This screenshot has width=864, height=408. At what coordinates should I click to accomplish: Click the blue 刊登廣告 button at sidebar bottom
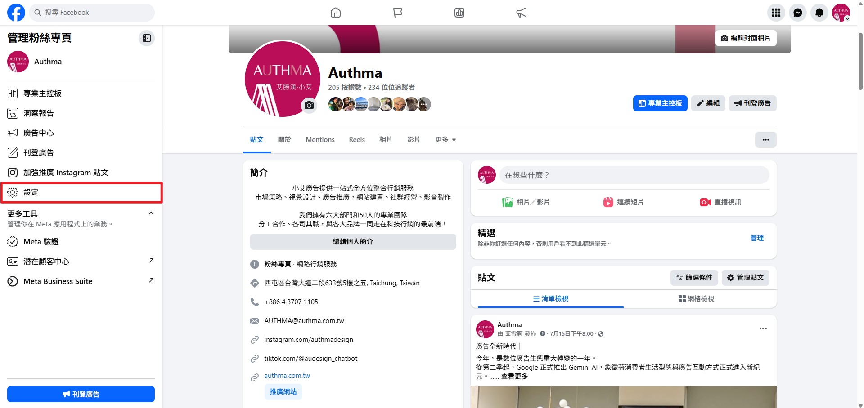coord(81,394)
